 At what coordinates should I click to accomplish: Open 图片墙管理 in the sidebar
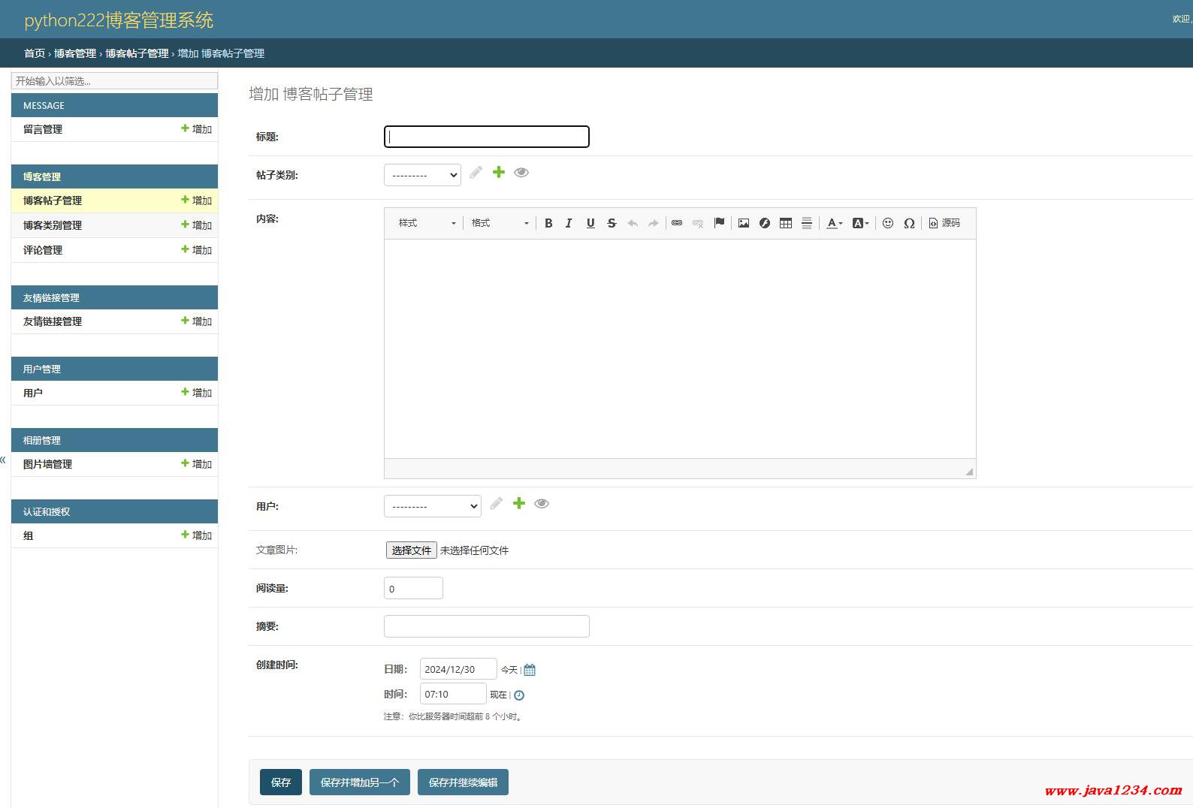(47, 464)
